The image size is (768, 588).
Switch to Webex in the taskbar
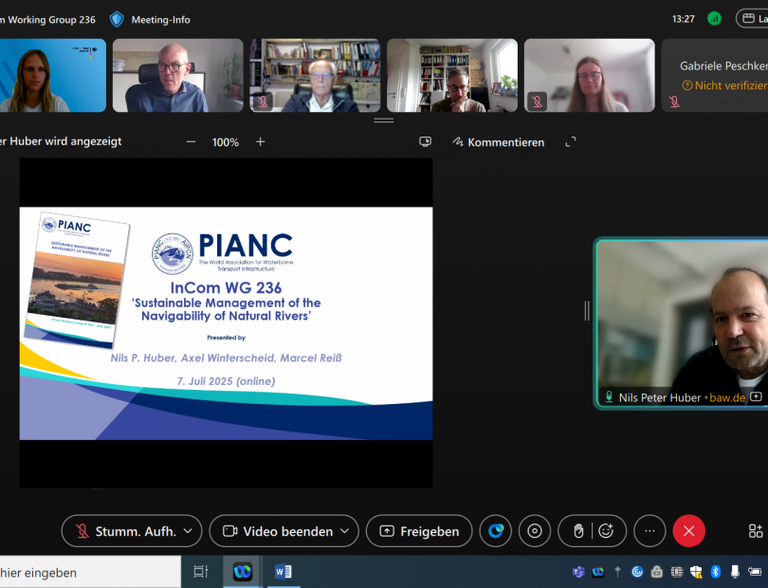click(x=243, y=572)
